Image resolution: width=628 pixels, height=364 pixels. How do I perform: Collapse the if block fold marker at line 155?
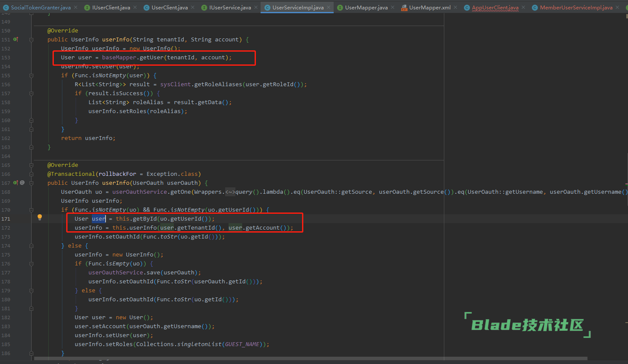[31, 76]
